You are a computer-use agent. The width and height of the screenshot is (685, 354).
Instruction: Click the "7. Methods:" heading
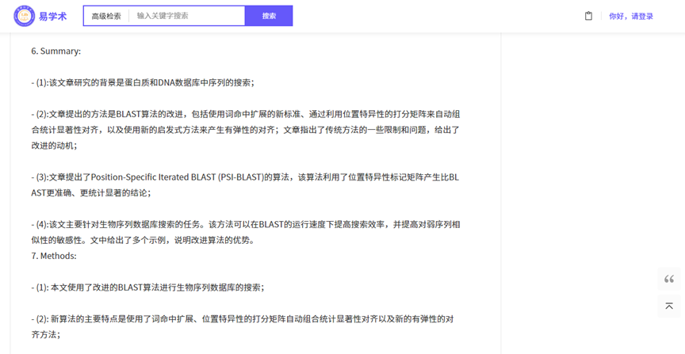click(54, 256)
